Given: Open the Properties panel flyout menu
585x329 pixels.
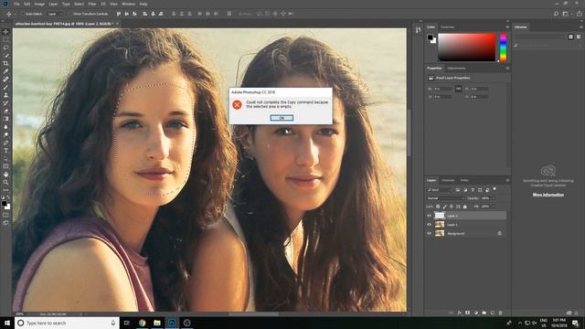Looking at the screenshot, I should [x=507, y=69].
